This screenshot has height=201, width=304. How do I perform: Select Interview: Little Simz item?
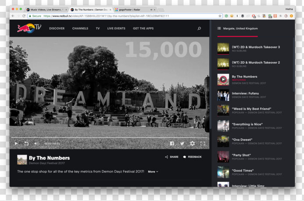click(248, 186)
